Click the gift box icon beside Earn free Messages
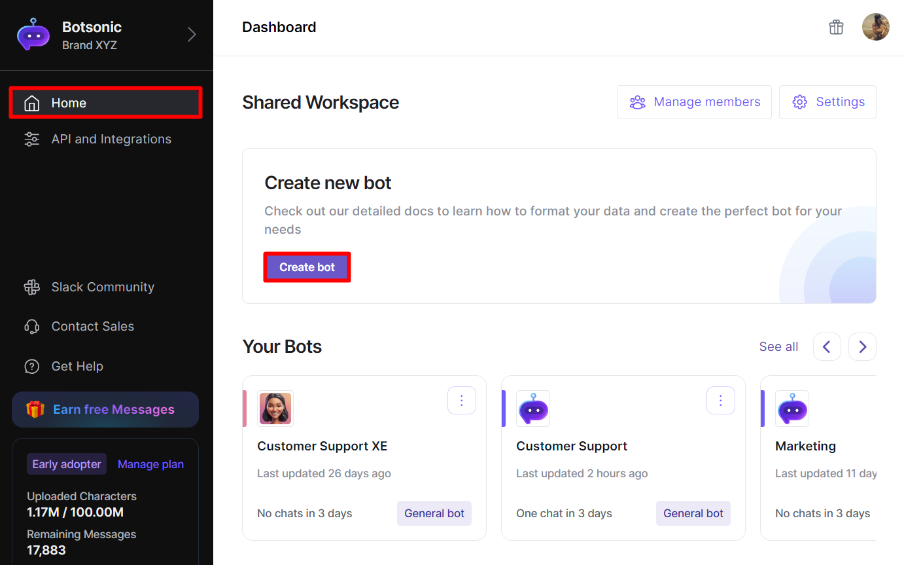This screenshot has width=904, height=565. [35, 409]
